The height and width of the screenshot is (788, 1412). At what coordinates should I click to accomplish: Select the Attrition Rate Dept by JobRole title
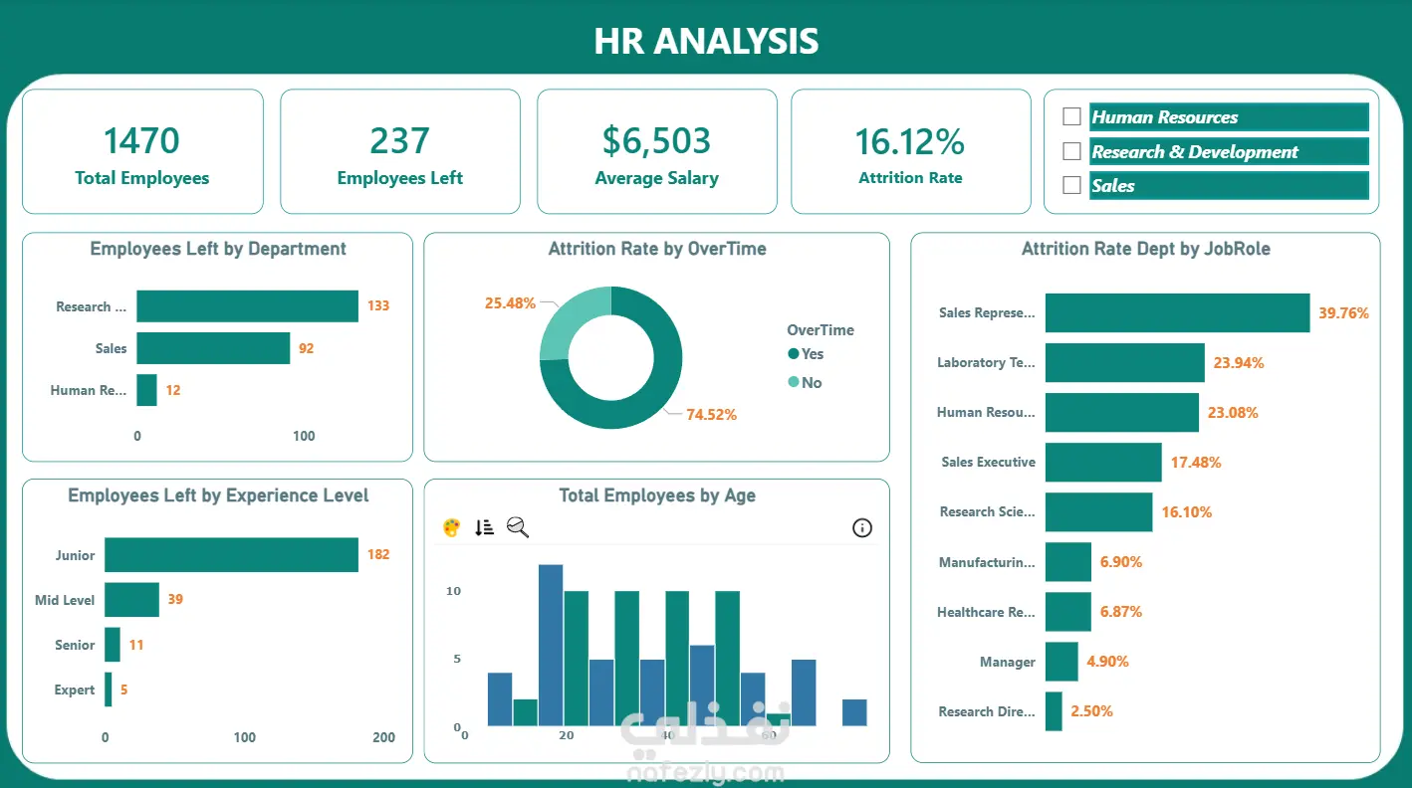click(x=1146, y=249)
